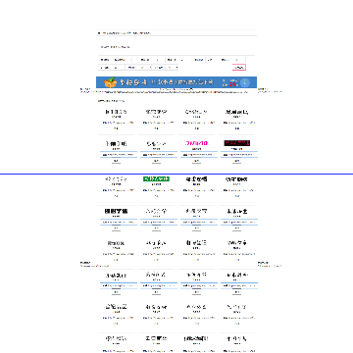Click the round download arrow icon in the blue banner
This screenshot has width=353, height=353.
click(x=244, y=82)
